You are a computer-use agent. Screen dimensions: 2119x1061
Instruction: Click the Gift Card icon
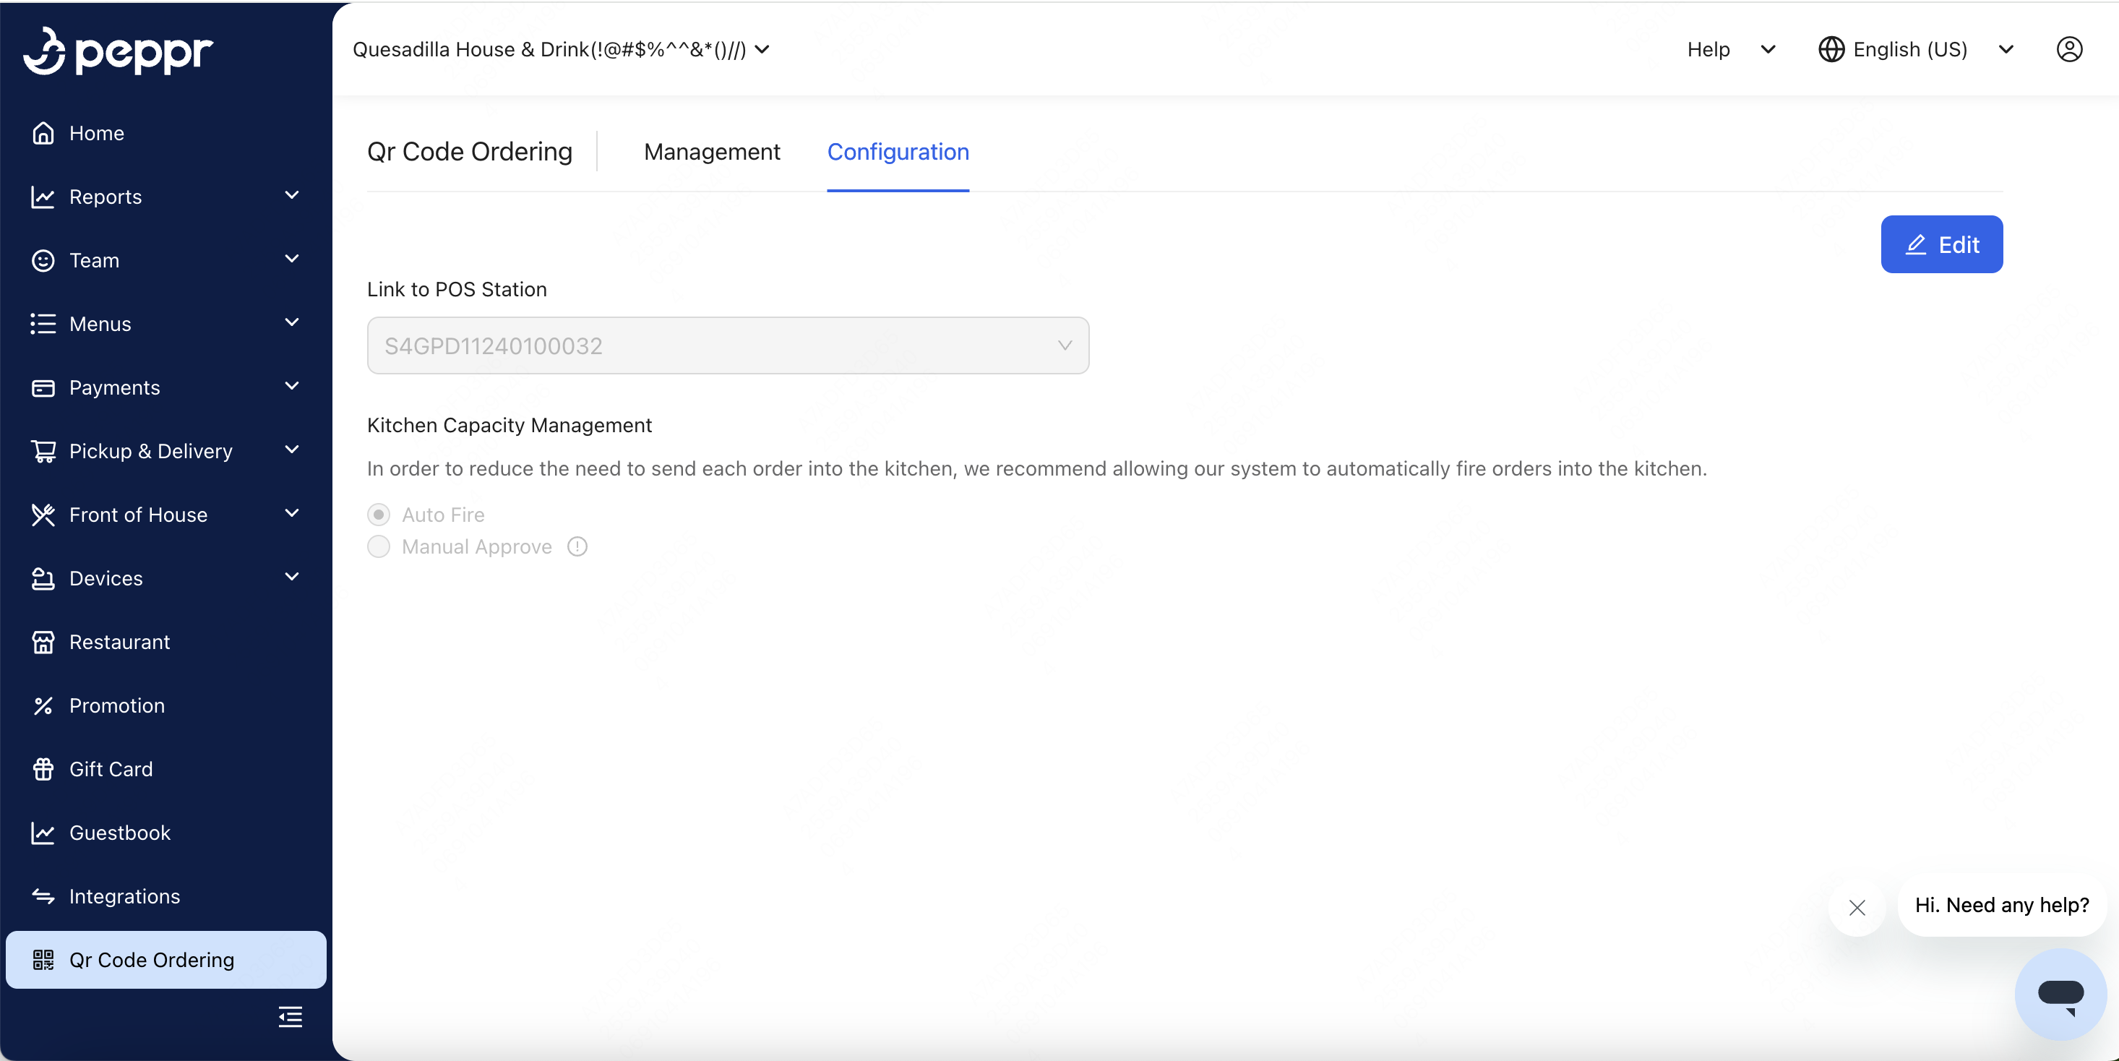click(x=43, y=769)
